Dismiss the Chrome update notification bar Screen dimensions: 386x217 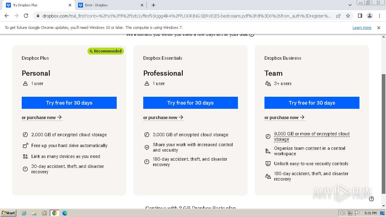click(379, 28)
